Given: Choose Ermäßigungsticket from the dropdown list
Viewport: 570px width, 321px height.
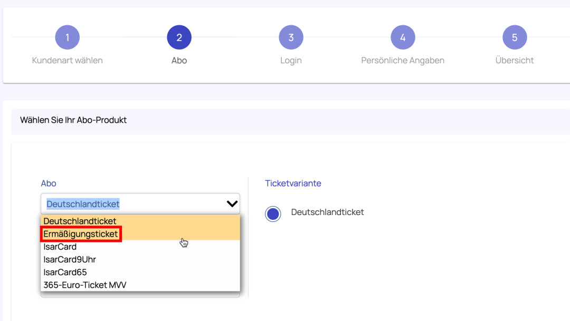Looking at the screenshot, I should pos(140,234).
